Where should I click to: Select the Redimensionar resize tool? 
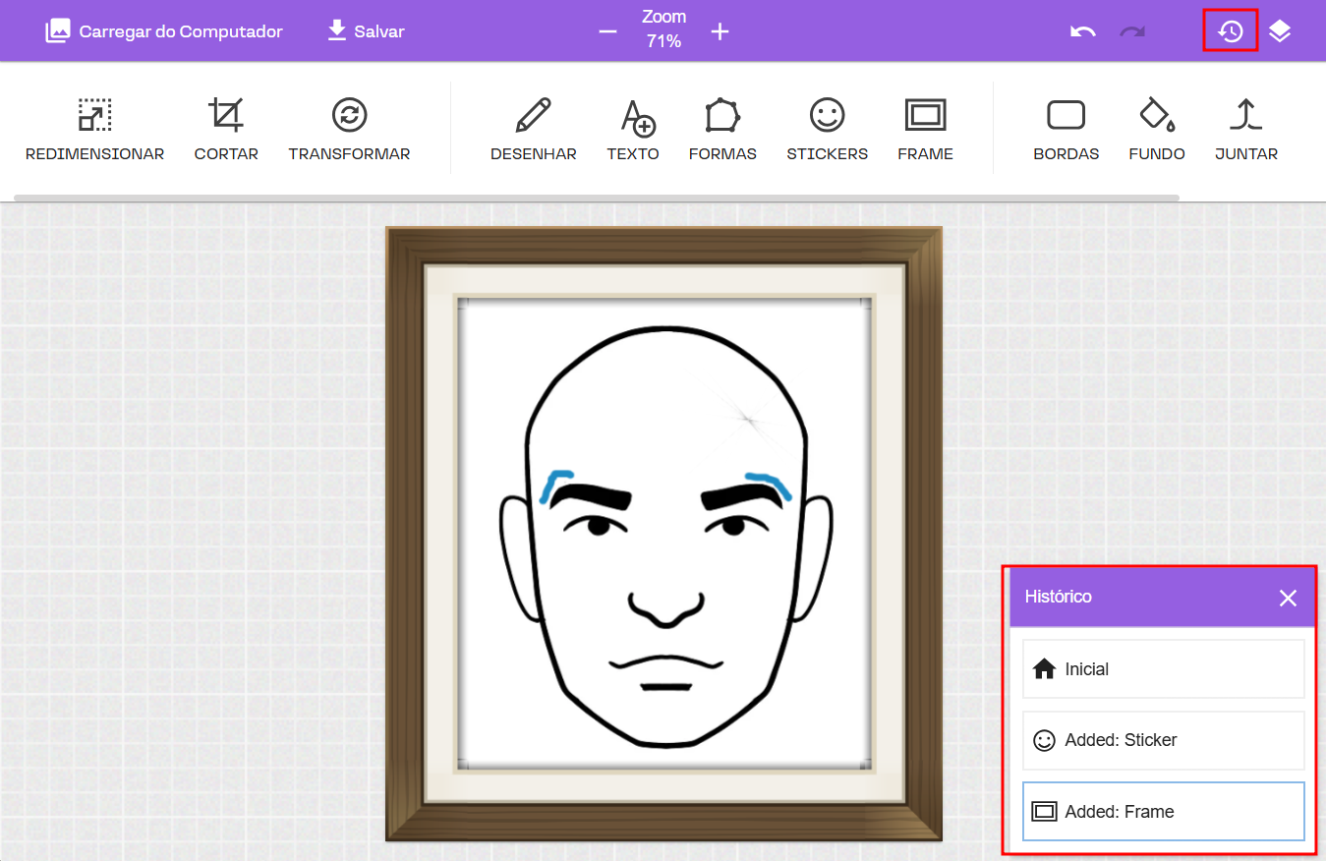tap(94, 129)
